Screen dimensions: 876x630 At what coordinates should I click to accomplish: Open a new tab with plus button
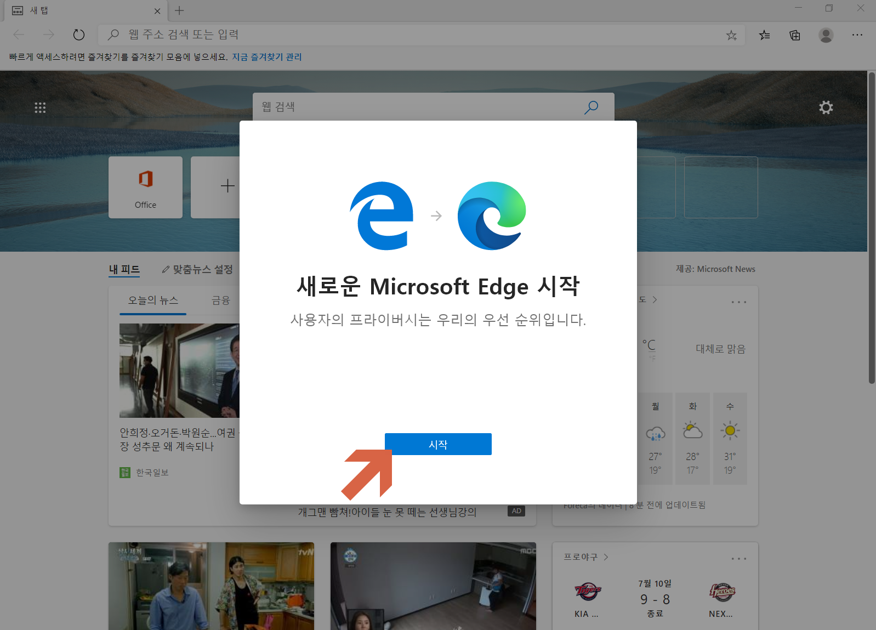pyautogui.click(x=179, y=10)
